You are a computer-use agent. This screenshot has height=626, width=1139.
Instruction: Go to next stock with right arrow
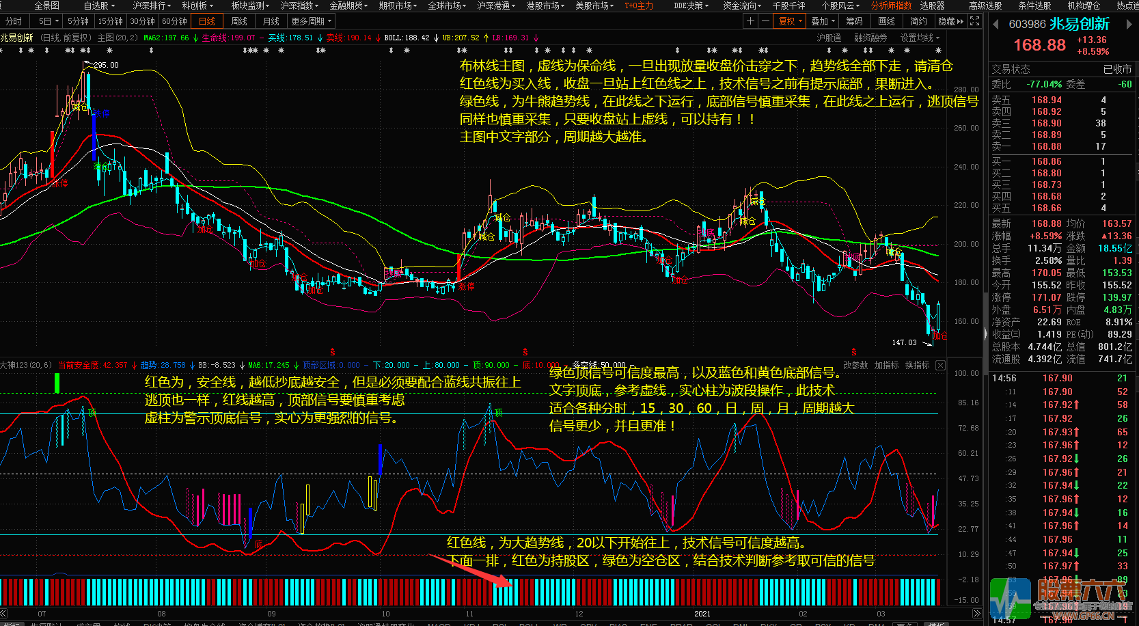(1129, 25)
